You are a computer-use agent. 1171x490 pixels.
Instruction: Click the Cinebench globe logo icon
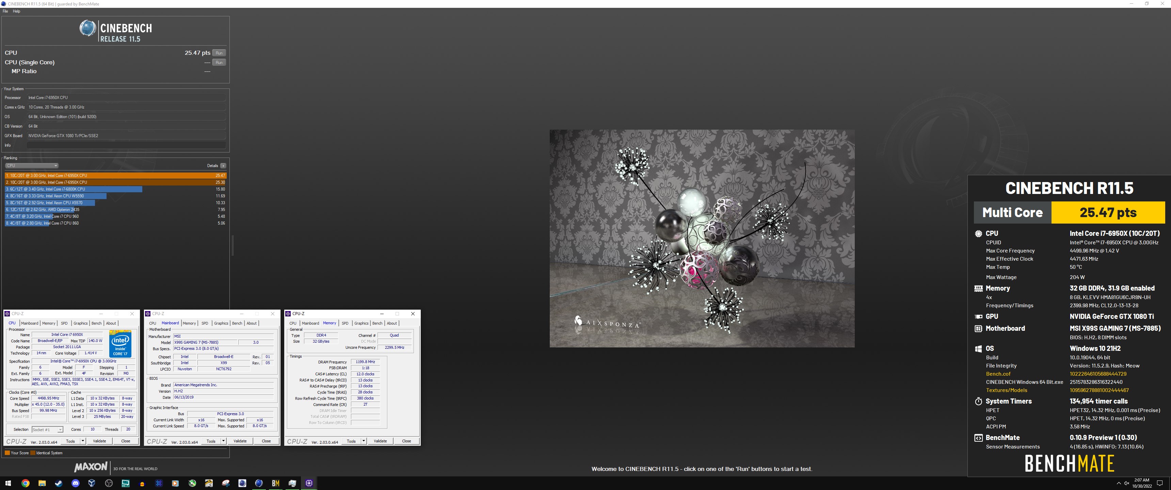click(x=87, y=29)
